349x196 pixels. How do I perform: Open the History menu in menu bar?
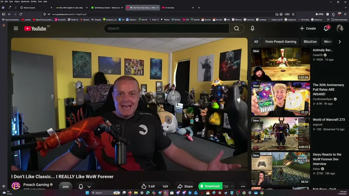click(x=17, y=1)
